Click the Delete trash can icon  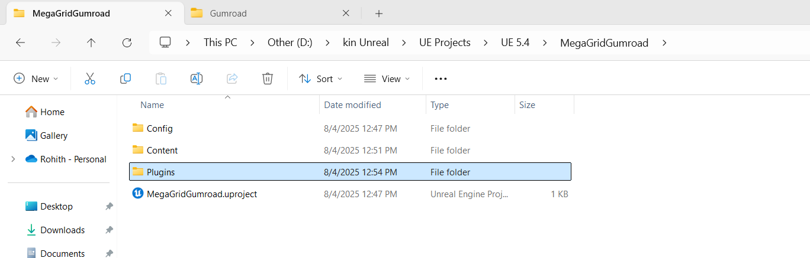pyautogui.click(x=268, y=79)
